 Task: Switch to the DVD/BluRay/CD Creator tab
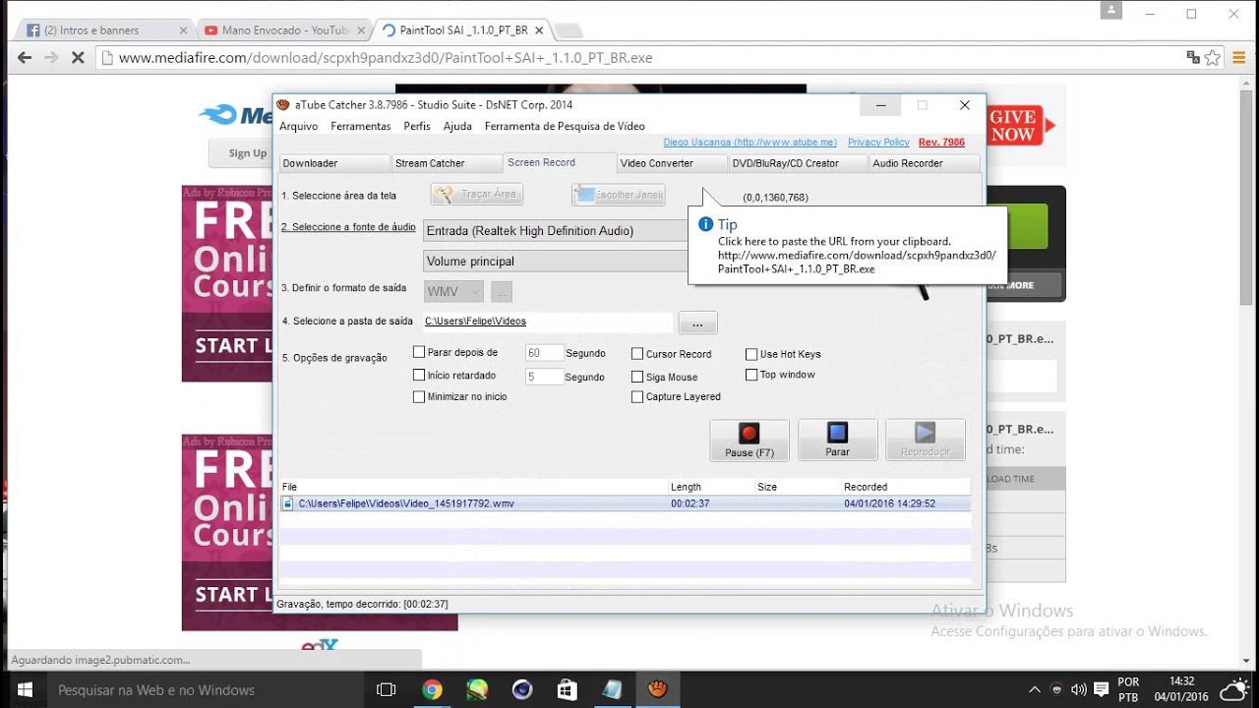(799, 163)
